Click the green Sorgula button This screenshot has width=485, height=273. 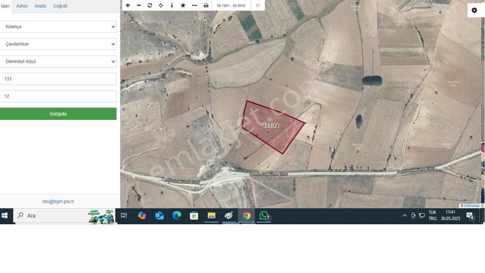[58, 114]
